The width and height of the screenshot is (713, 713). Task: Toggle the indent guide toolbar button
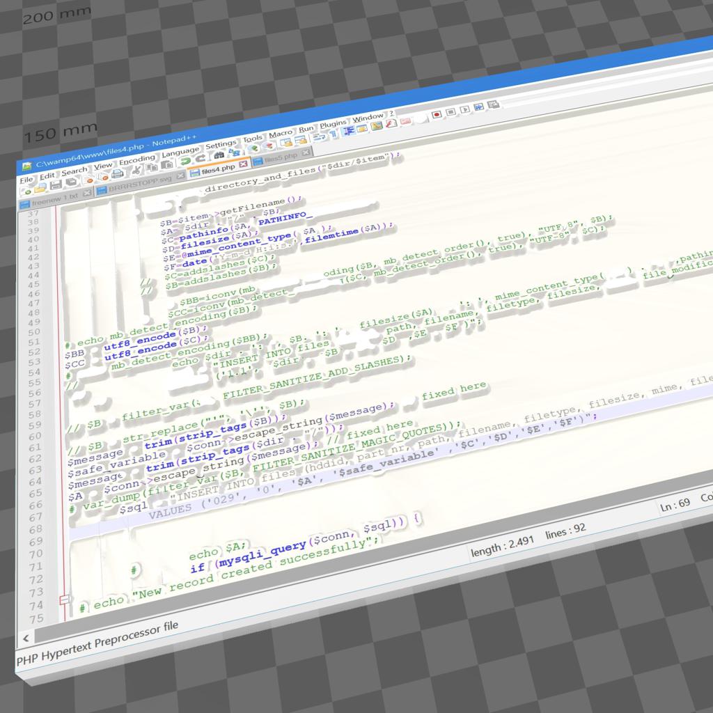tap(350, 131)
